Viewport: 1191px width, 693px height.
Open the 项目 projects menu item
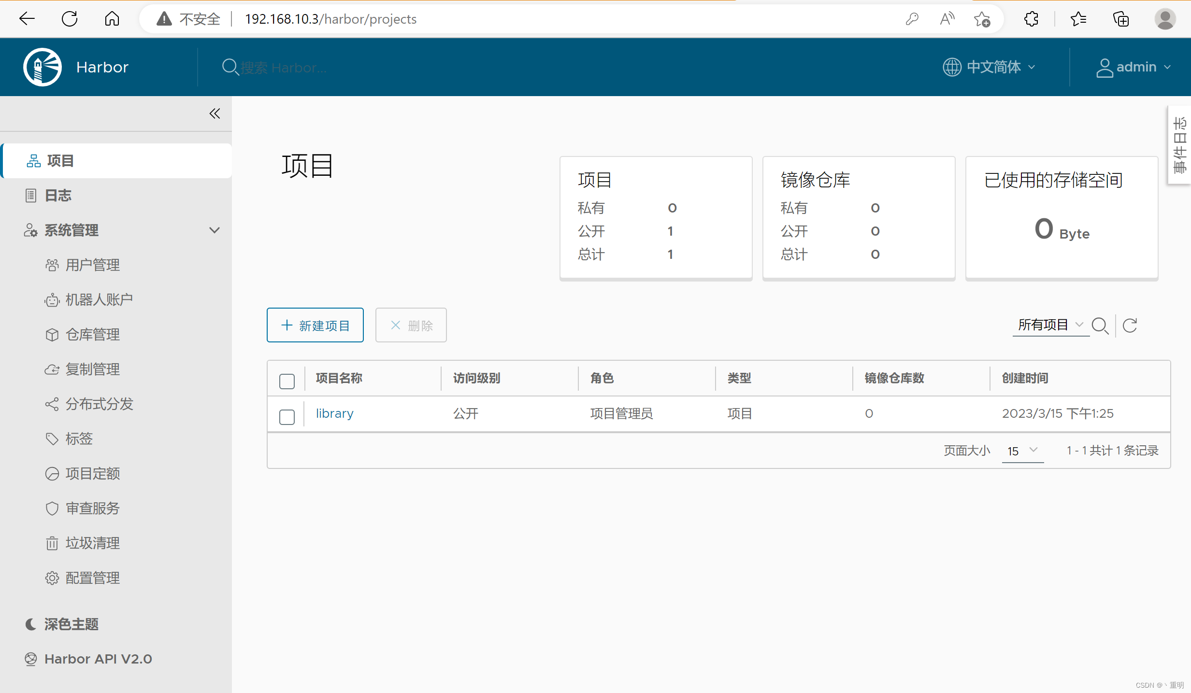click(x=116, y=161)
